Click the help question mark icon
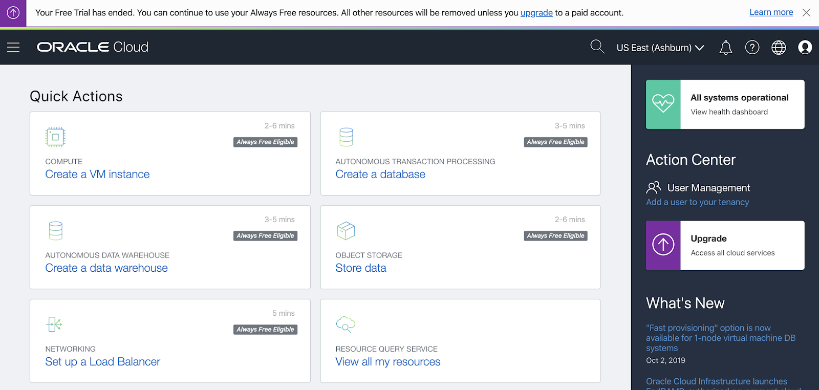The width and height of the screenshot is (819, 390). pyautogui.click(x=752, y=48)
